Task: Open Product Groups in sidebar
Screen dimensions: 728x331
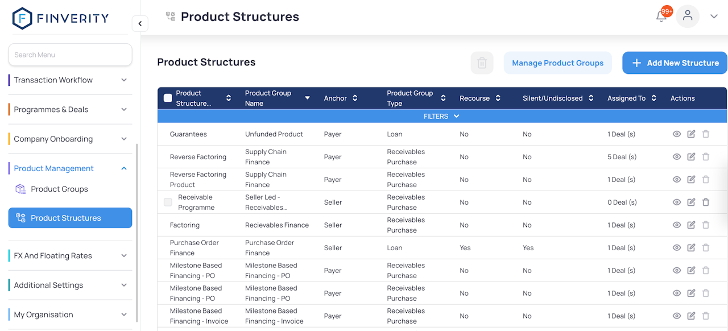Action: point(59,189)
